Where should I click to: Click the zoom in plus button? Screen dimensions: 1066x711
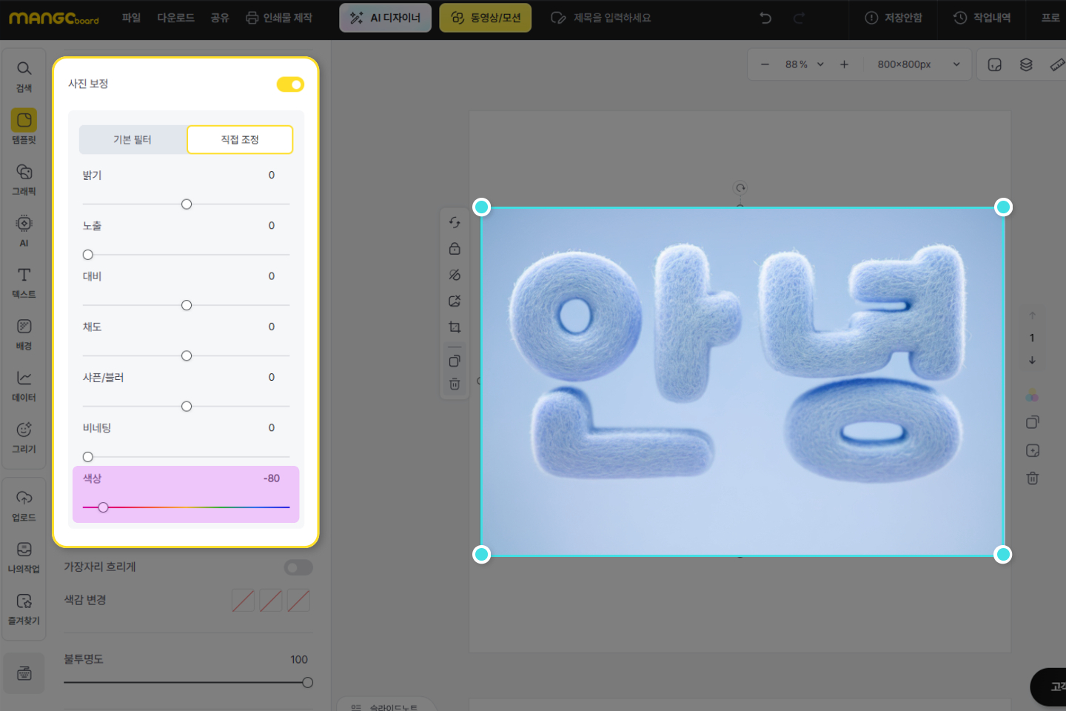(x=844, y=64)
